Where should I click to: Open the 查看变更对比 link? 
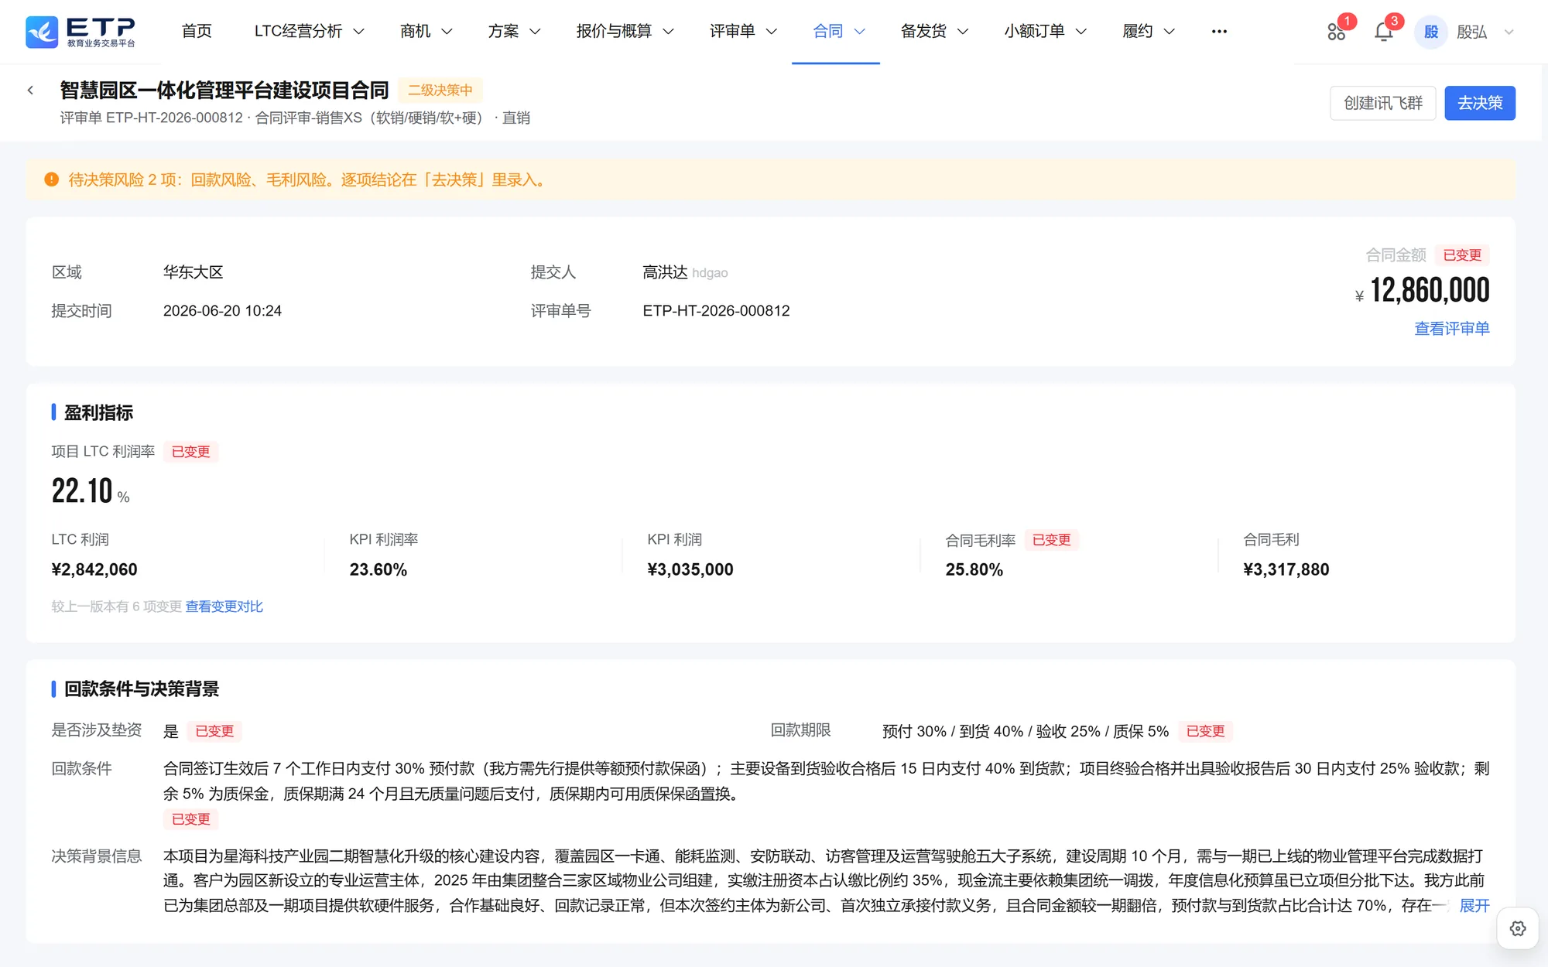click(x=224, y=607)
